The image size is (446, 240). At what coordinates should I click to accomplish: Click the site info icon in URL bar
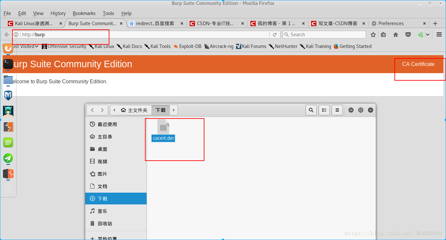pyautogui.click(x=16, y=35)
